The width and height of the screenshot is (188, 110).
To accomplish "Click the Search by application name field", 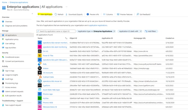I will (56, 31).
